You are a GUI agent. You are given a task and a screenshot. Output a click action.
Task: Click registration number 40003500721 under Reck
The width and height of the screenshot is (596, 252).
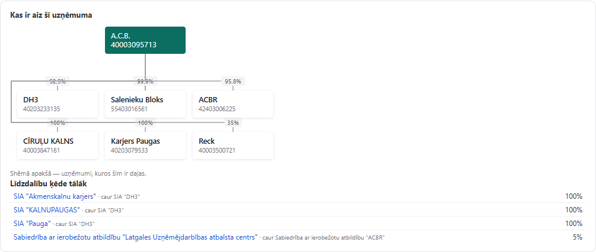[217, 150]
